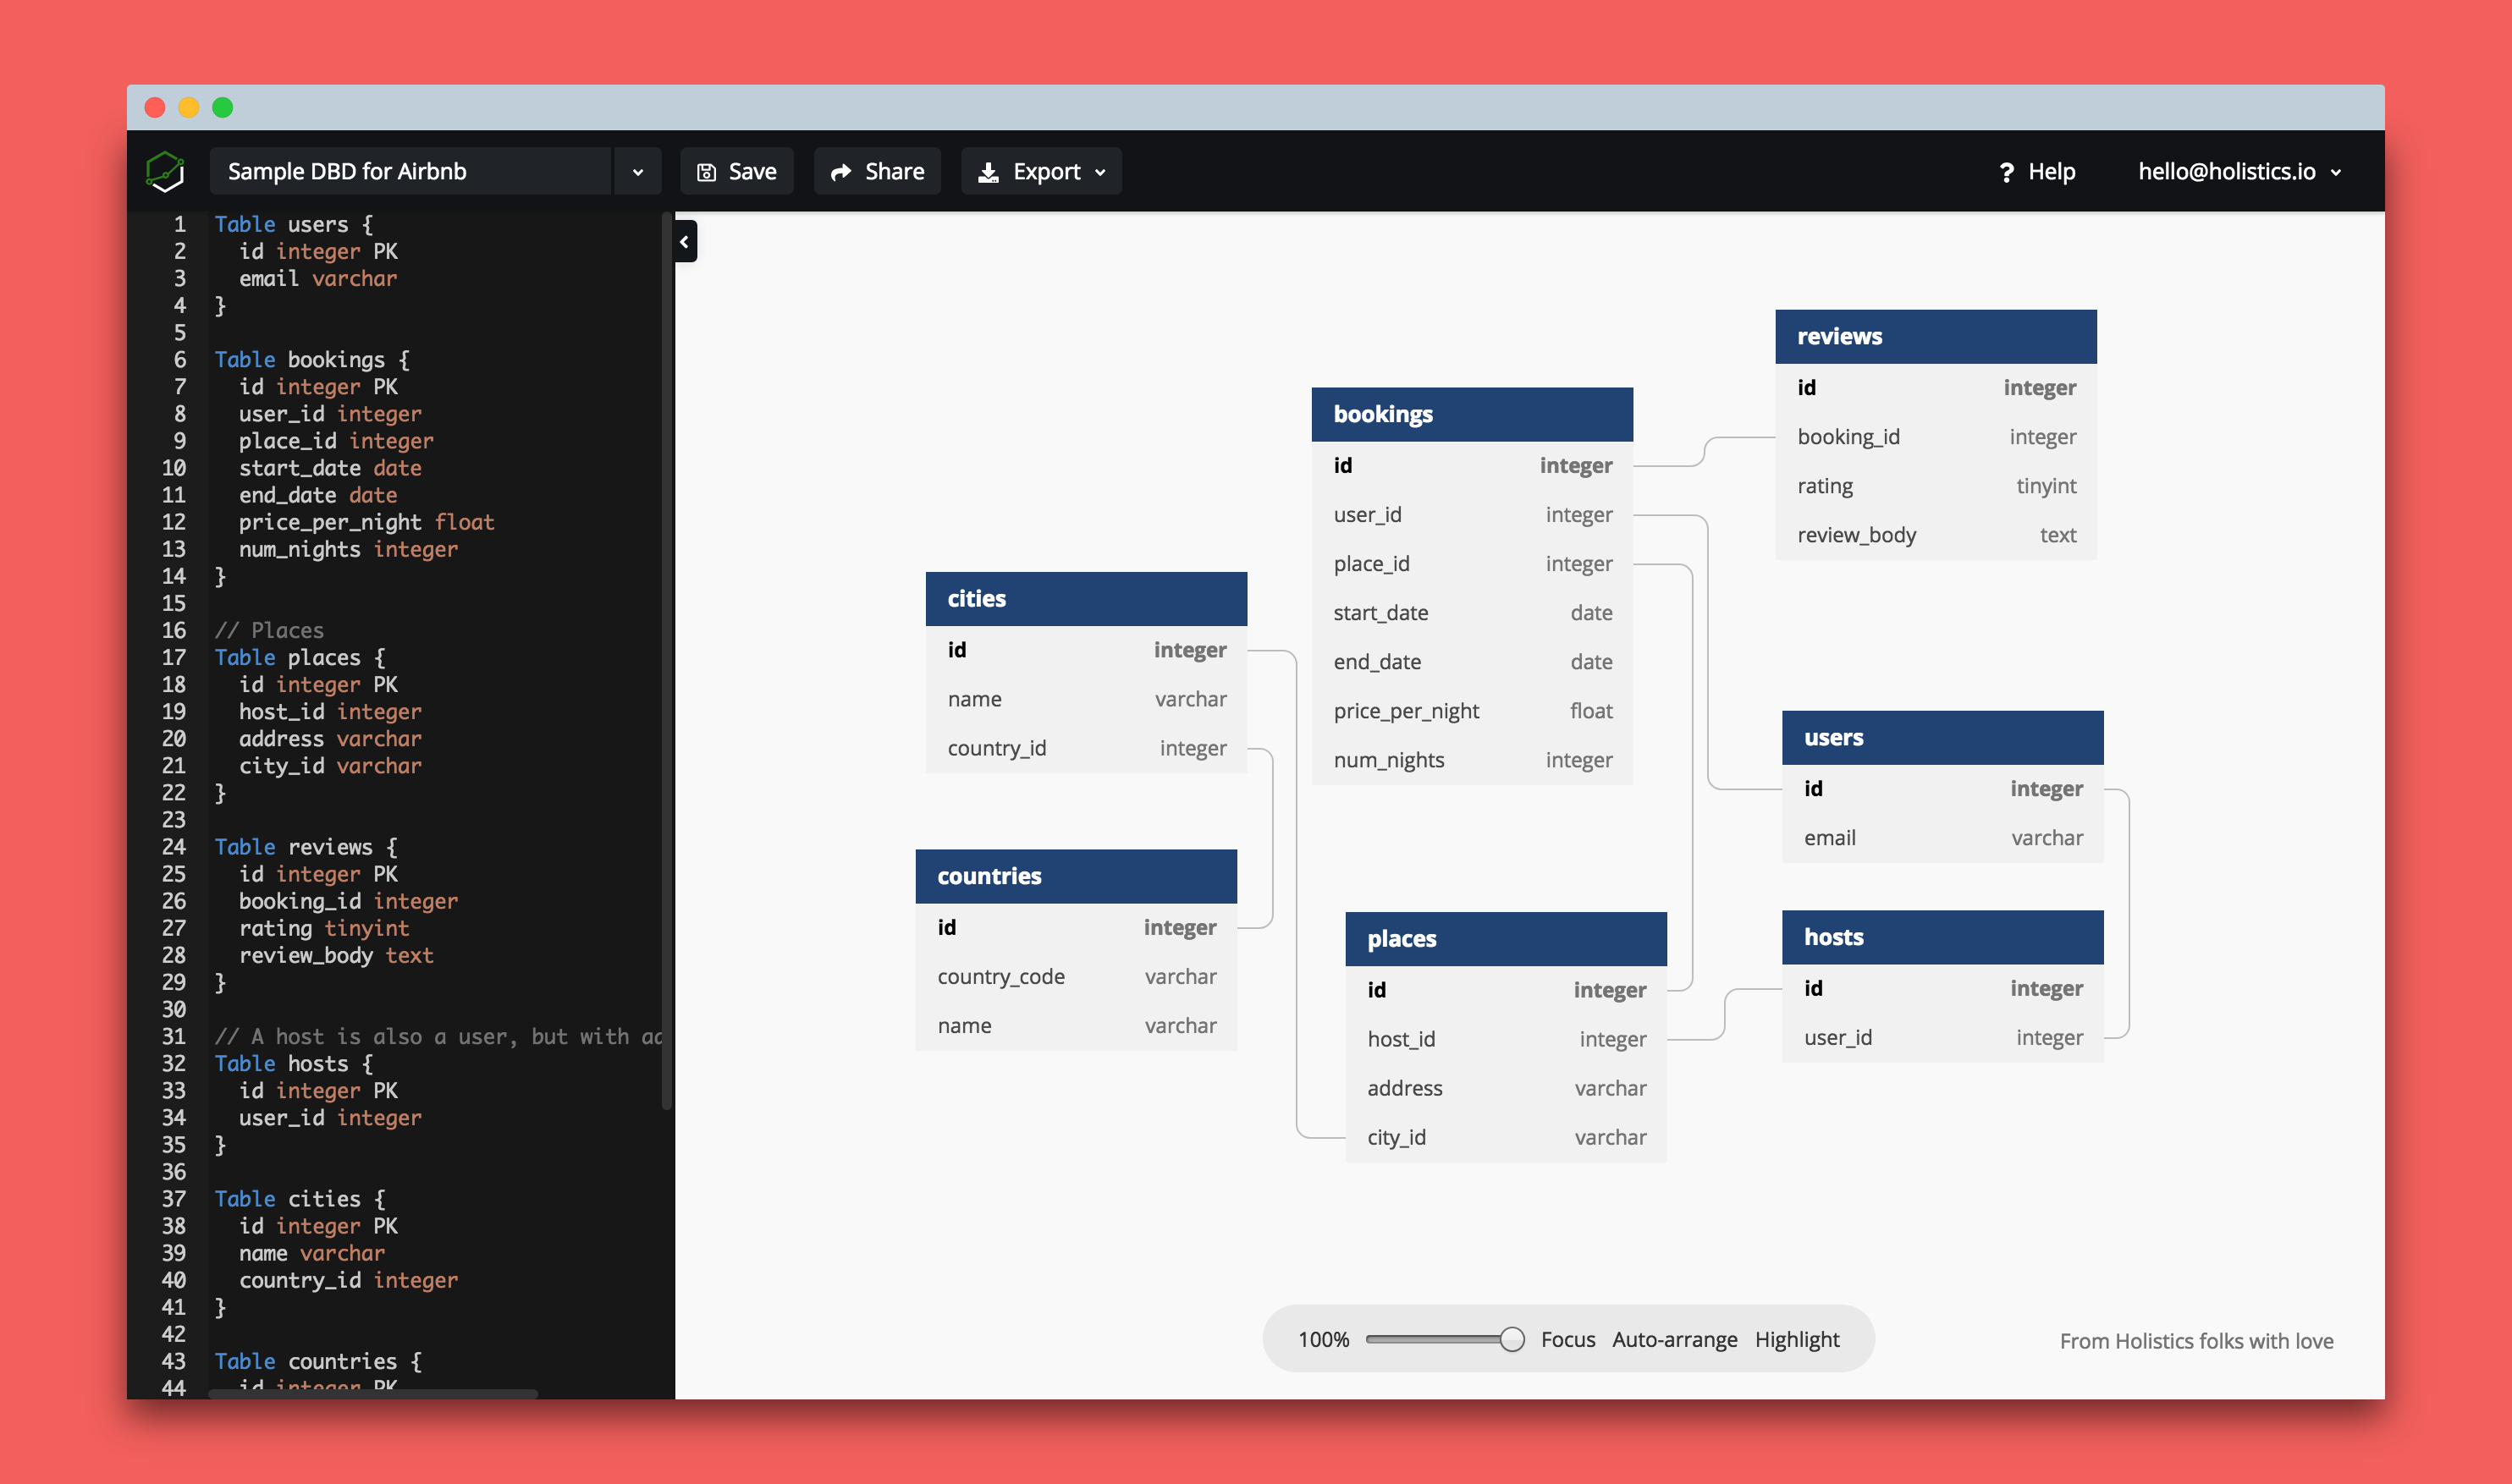This screenshot has width=2512, height=1484.
Task: Click the Save button to save
Action: point(736,172)
